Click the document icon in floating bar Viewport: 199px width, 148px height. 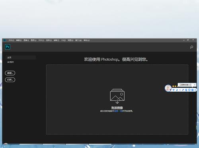point(186,90)
